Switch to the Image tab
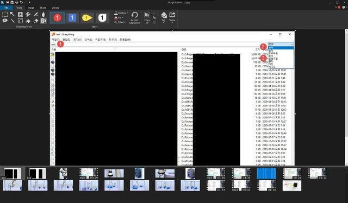 click(x=31, y=8)
